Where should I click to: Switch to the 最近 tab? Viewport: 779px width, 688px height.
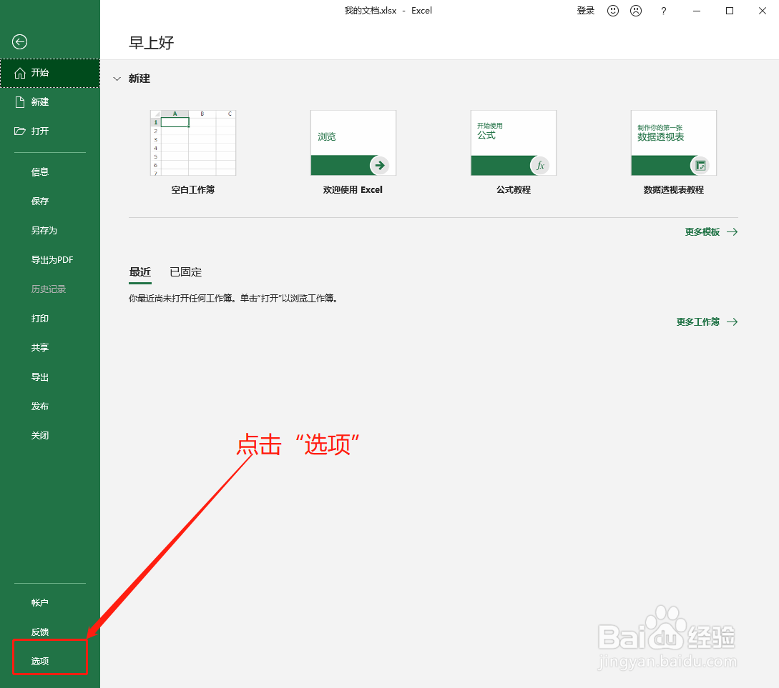pos(140,272)
